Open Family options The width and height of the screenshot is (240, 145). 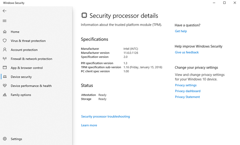(x=21, y=95)
